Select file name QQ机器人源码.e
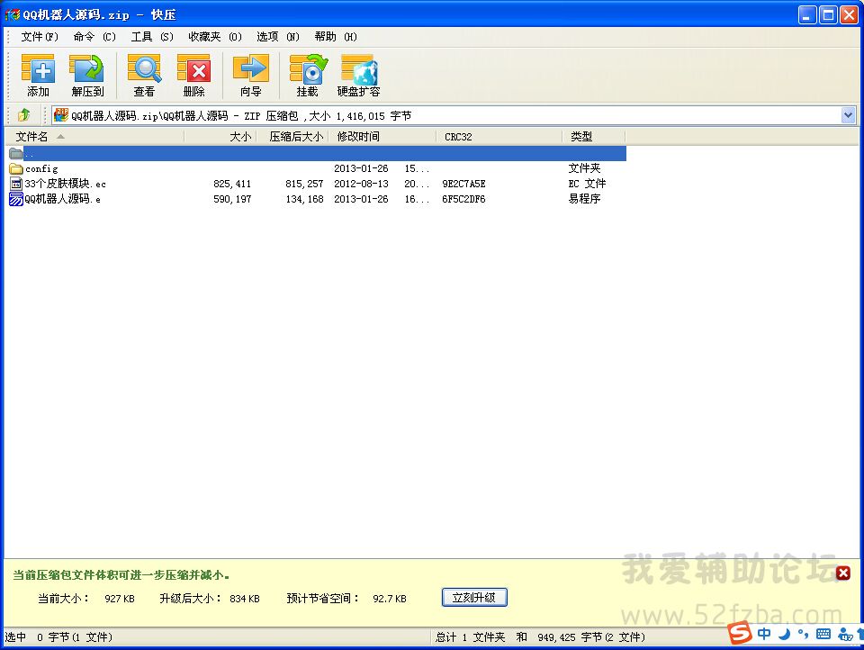 [x=62, y=199]
